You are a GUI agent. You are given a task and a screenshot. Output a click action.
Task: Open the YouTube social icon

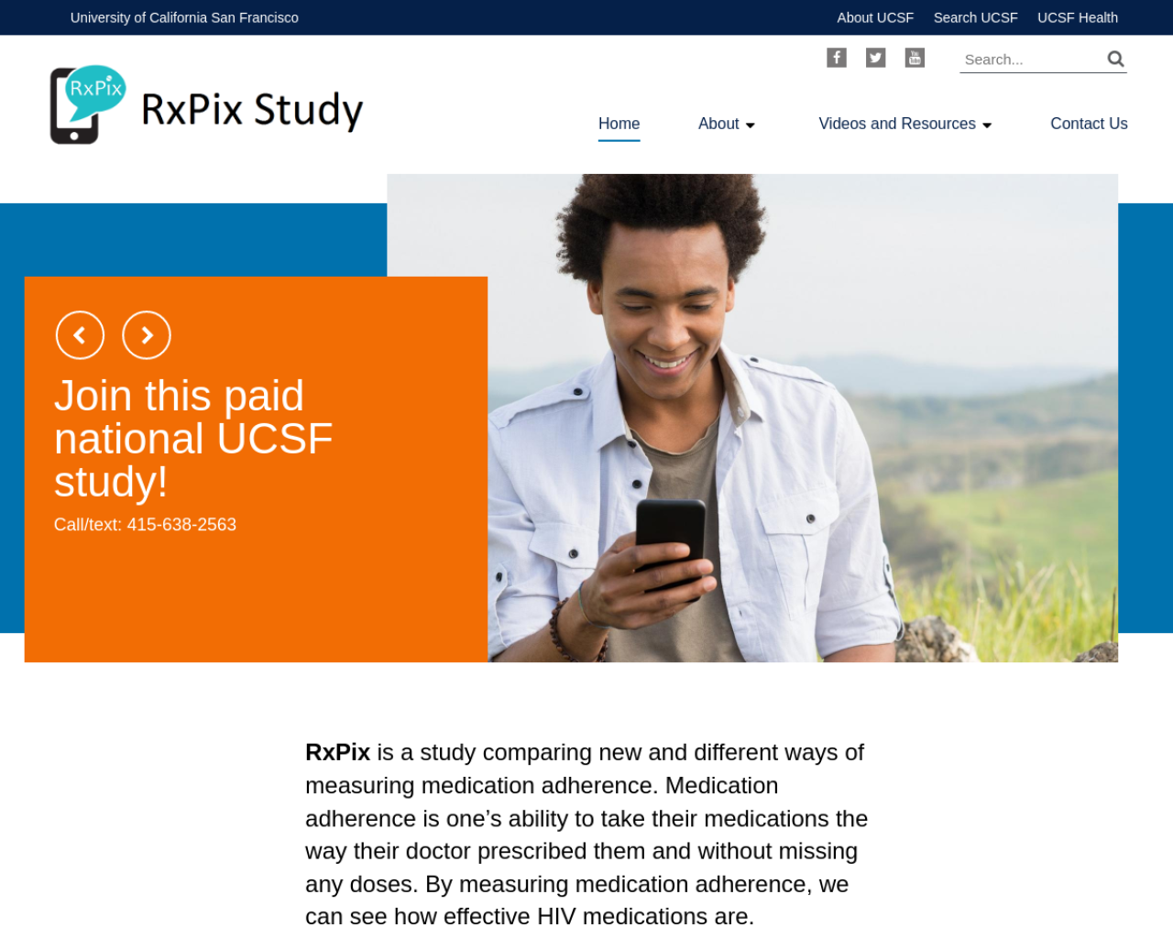[x=915, y=58]
